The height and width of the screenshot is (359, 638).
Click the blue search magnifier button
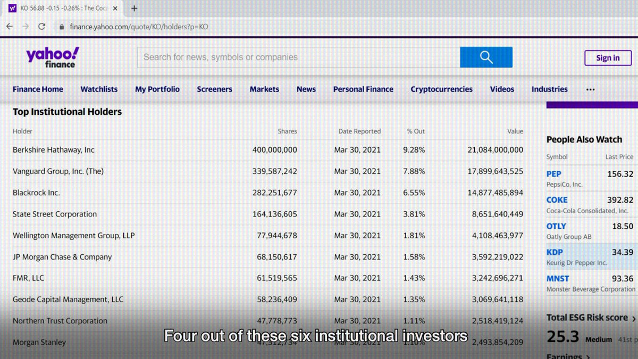tap(486, 57)
